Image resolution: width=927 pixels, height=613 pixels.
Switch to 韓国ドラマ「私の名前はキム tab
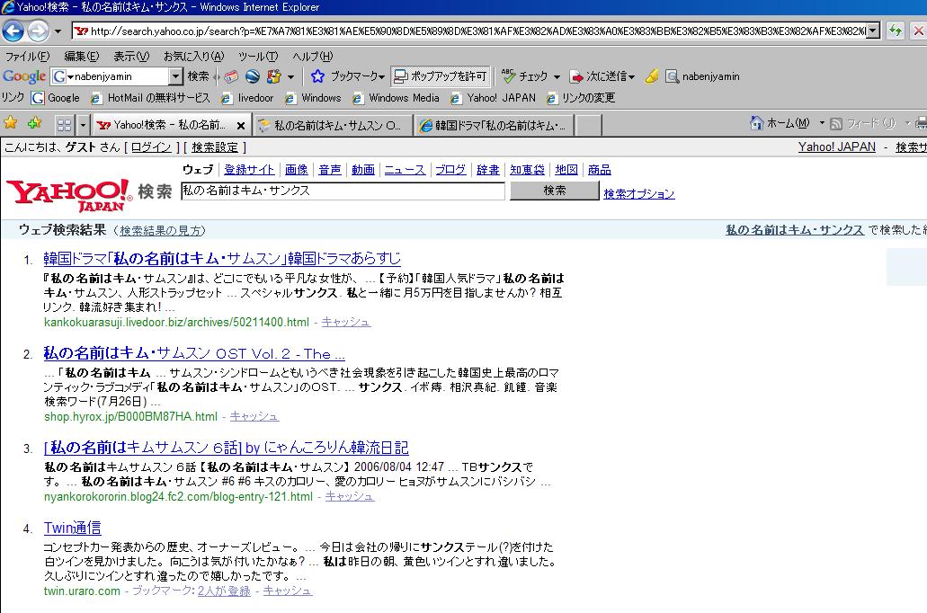(495, 125)
